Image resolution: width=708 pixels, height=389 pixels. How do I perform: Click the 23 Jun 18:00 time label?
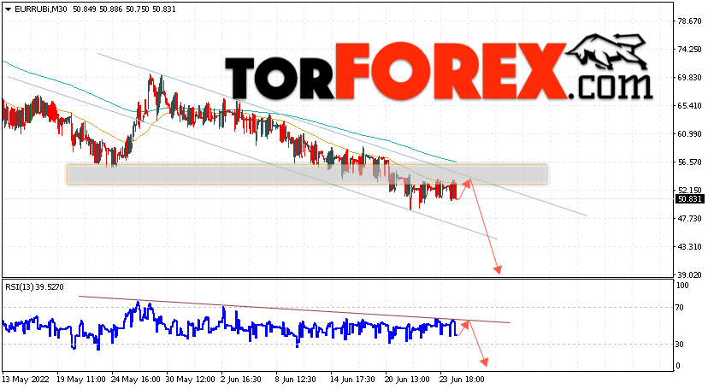coord(463,380)
